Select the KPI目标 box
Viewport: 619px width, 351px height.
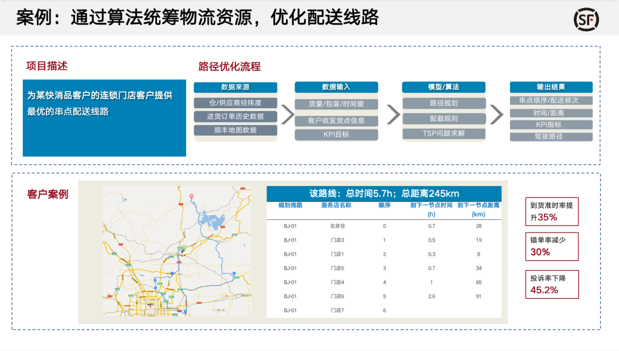pos(336,135)
